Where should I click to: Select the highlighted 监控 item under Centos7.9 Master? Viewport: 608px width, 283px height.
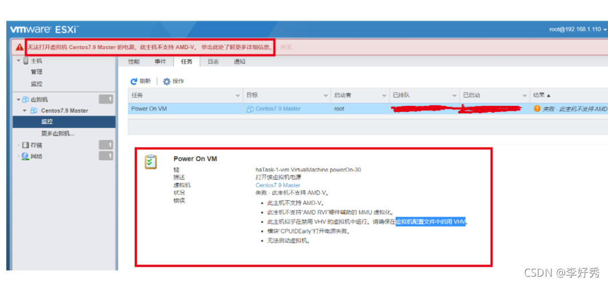(64, 122)
